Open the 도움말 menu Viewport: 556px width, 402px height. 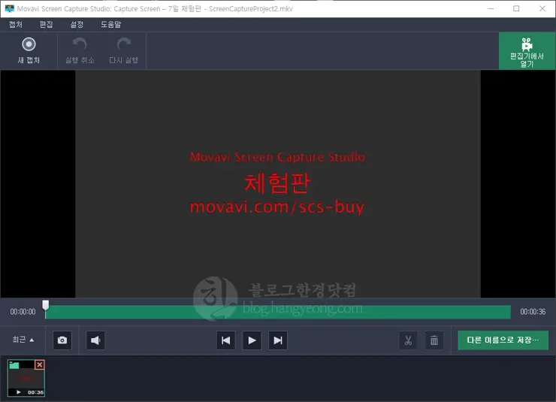click(x=111, y=25)
